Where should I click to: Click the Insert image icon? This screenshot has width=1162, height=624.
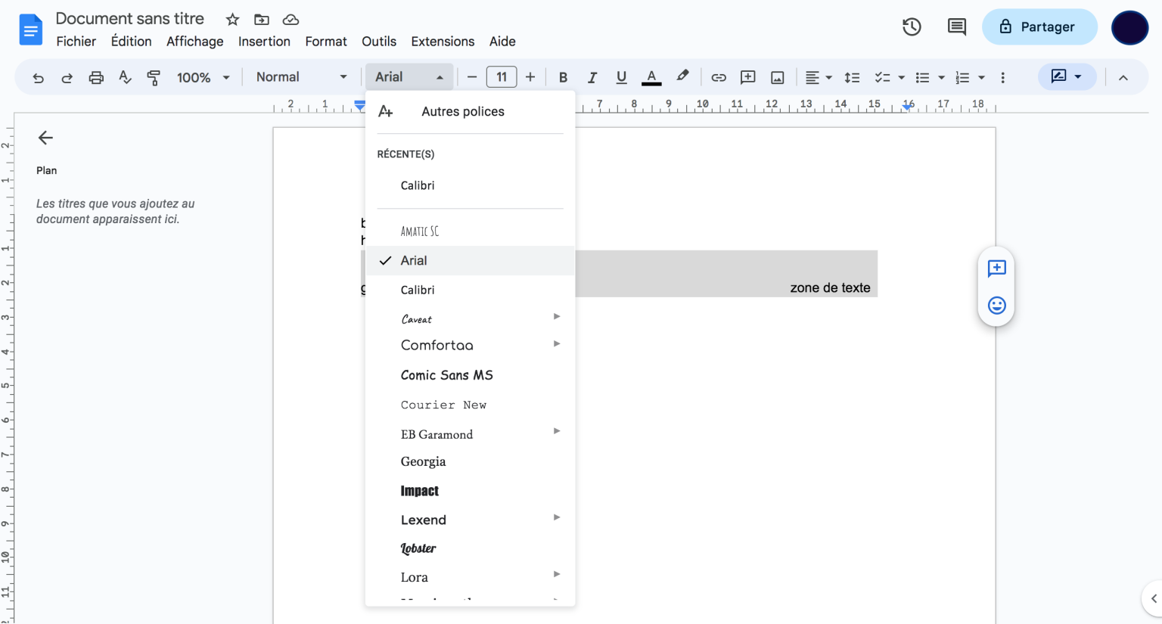point(777,77)
